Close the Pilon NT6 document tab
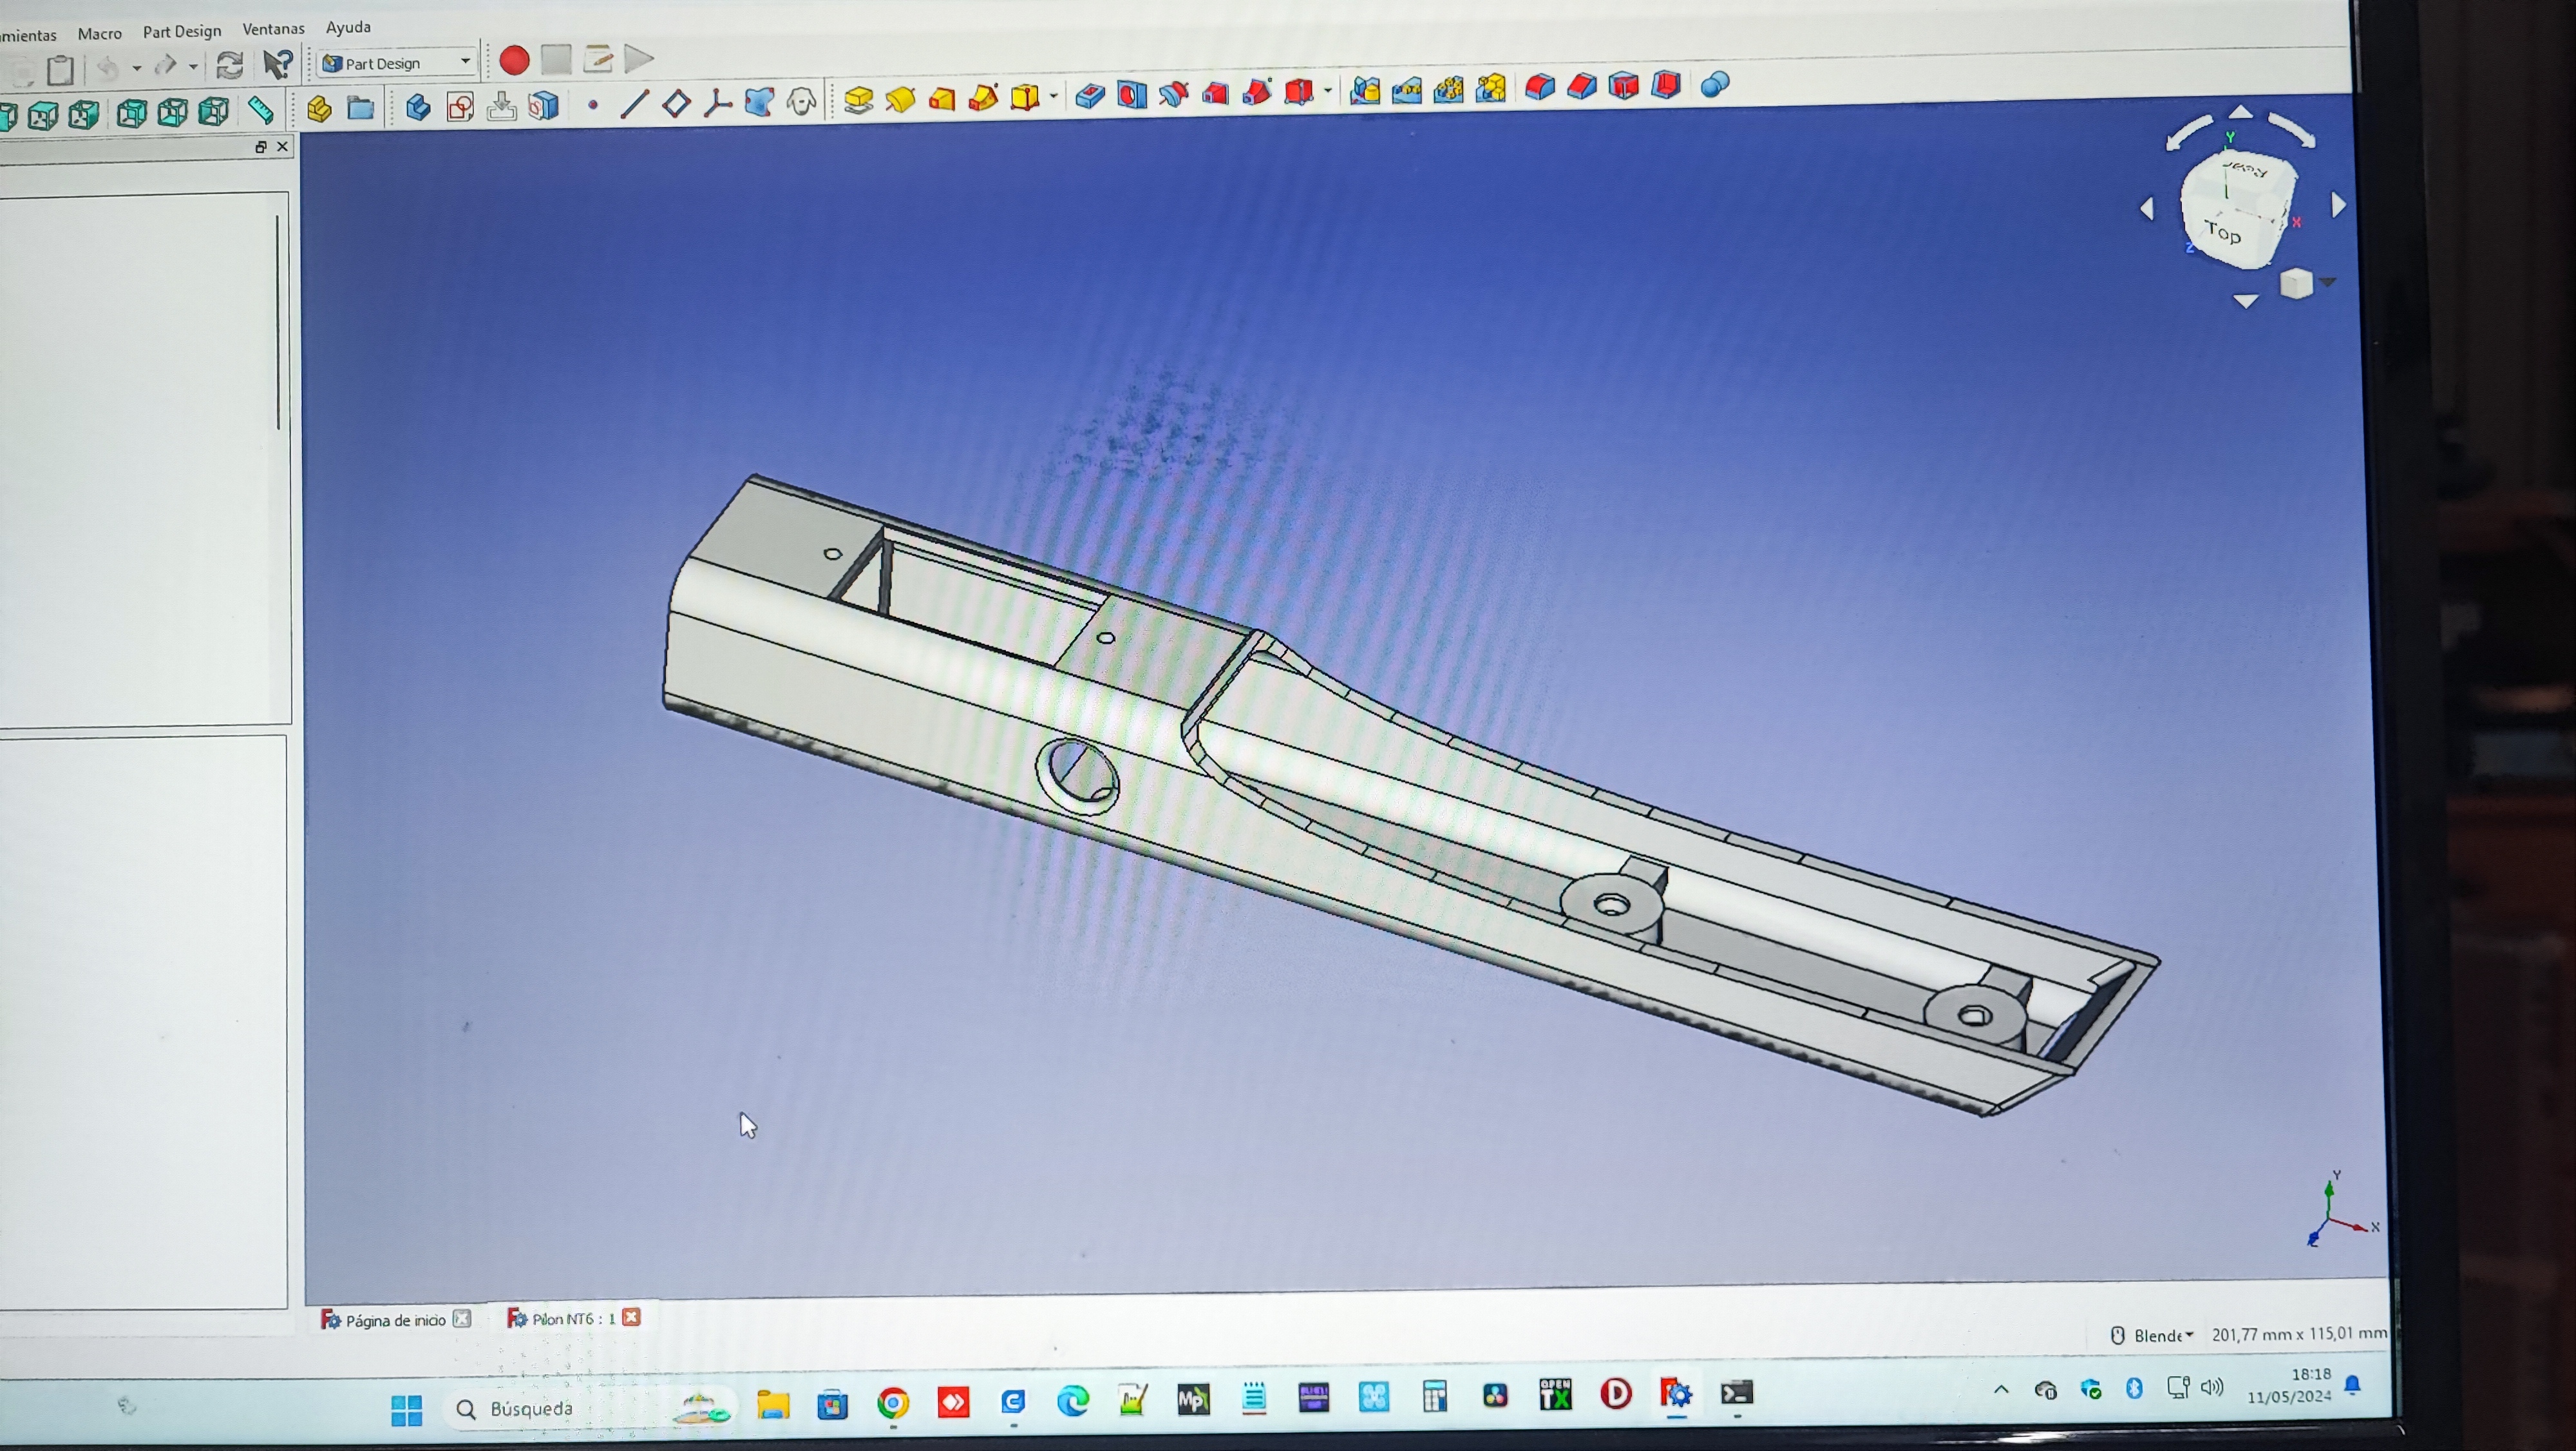The image size is (2576, 1451). 631,1317
